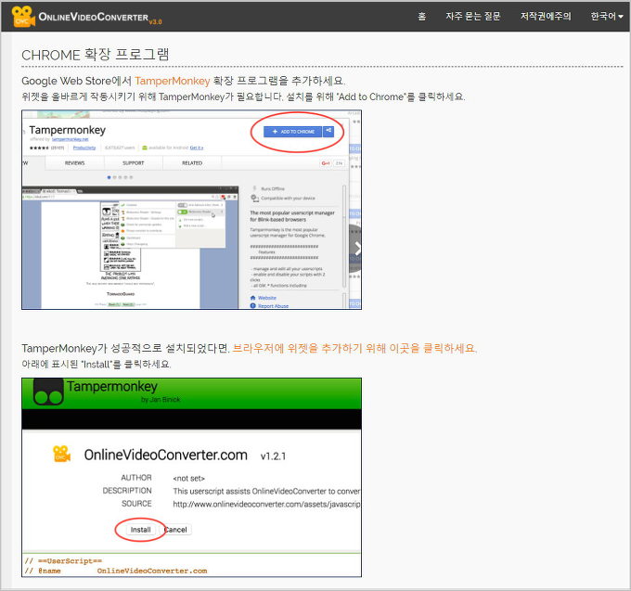
Task: Click the share icon beside Add to Chrome
Action: pos(328,132)
